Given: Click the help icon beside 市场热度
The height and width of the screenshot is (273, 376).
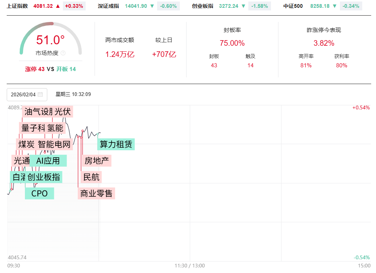Looking at the screenshot, I should pyautogui.click(x=63, y=53).
